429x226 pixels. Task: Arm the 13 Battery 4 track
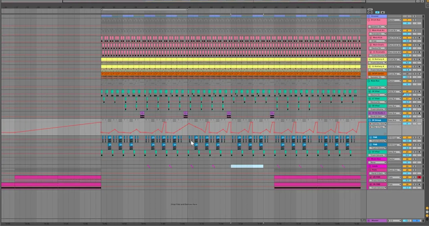click(x=419, y=66)
